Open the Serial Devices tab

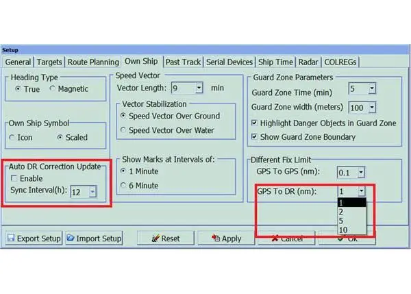(229, 62)
